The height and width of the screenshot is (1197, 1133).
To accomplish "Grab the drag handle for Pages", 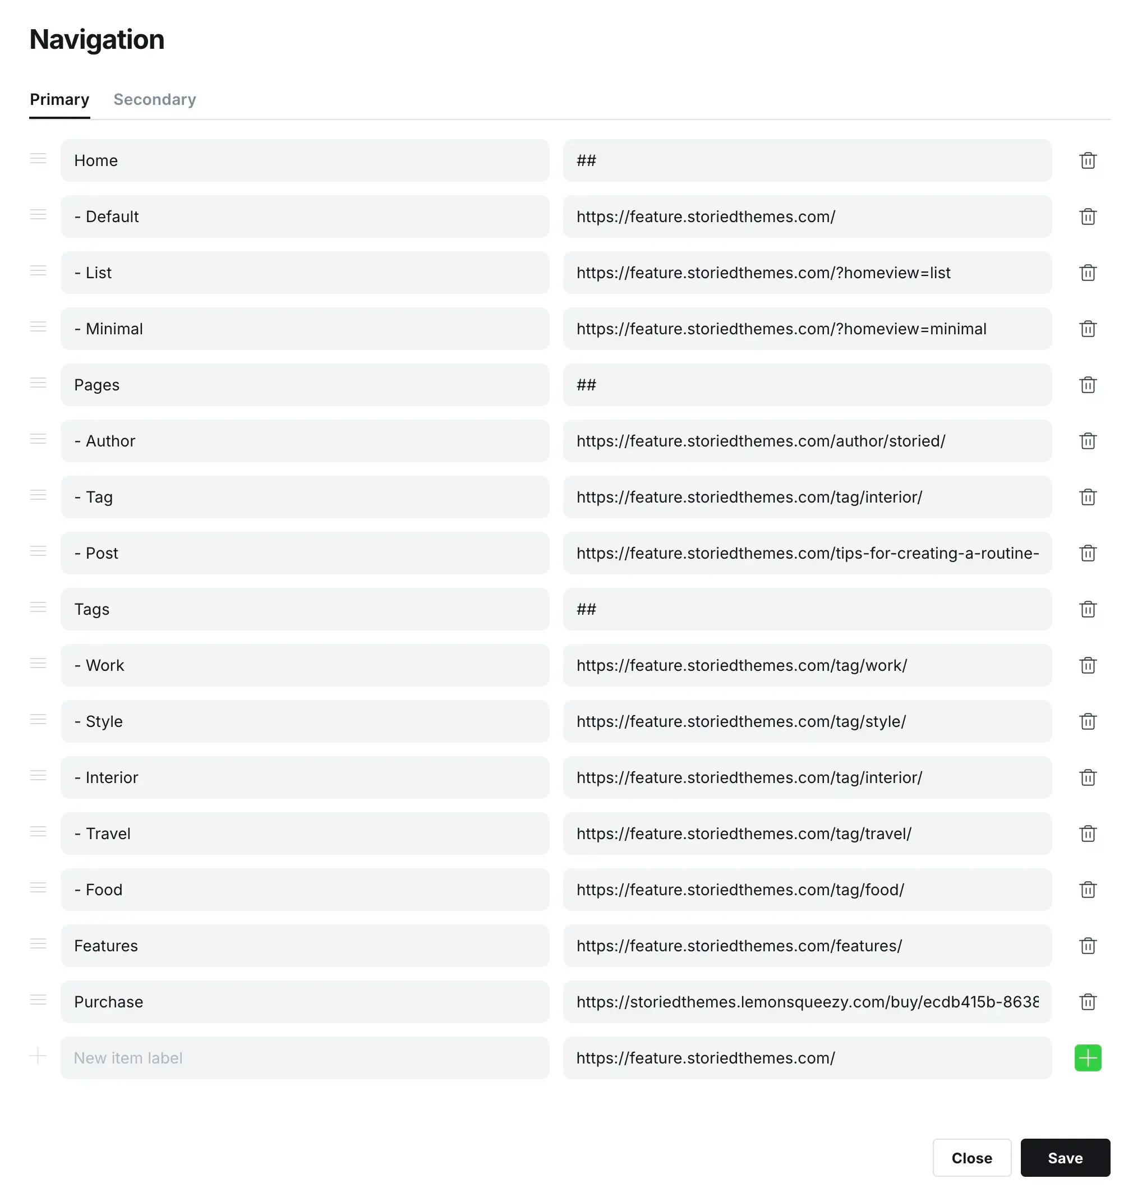I will (x=38, y=383).
